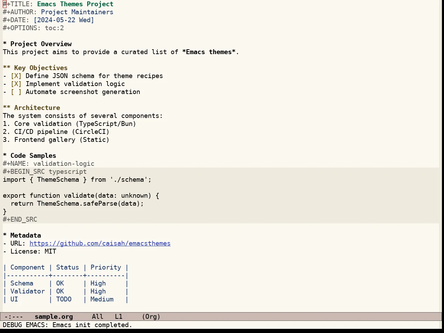
Task: Collapse the 'Code Samples' heading star
Action: point(5,156)
